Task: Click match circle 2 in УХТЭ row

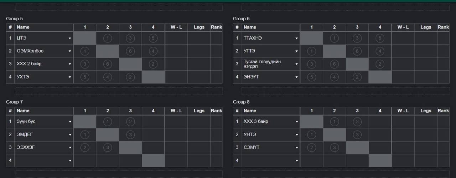Action: click(x=130, y=77)
